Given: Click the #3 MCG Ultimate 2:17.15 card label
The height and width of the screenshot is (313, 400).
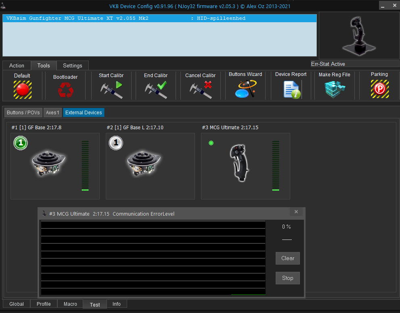Looking at the screenshot, I should point(230,127).
